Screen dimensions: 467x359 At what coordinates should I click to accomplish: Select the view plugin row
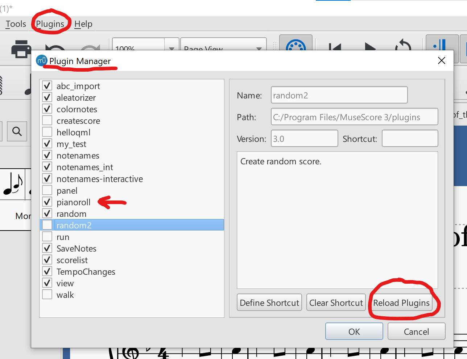(x=132, y=283)
